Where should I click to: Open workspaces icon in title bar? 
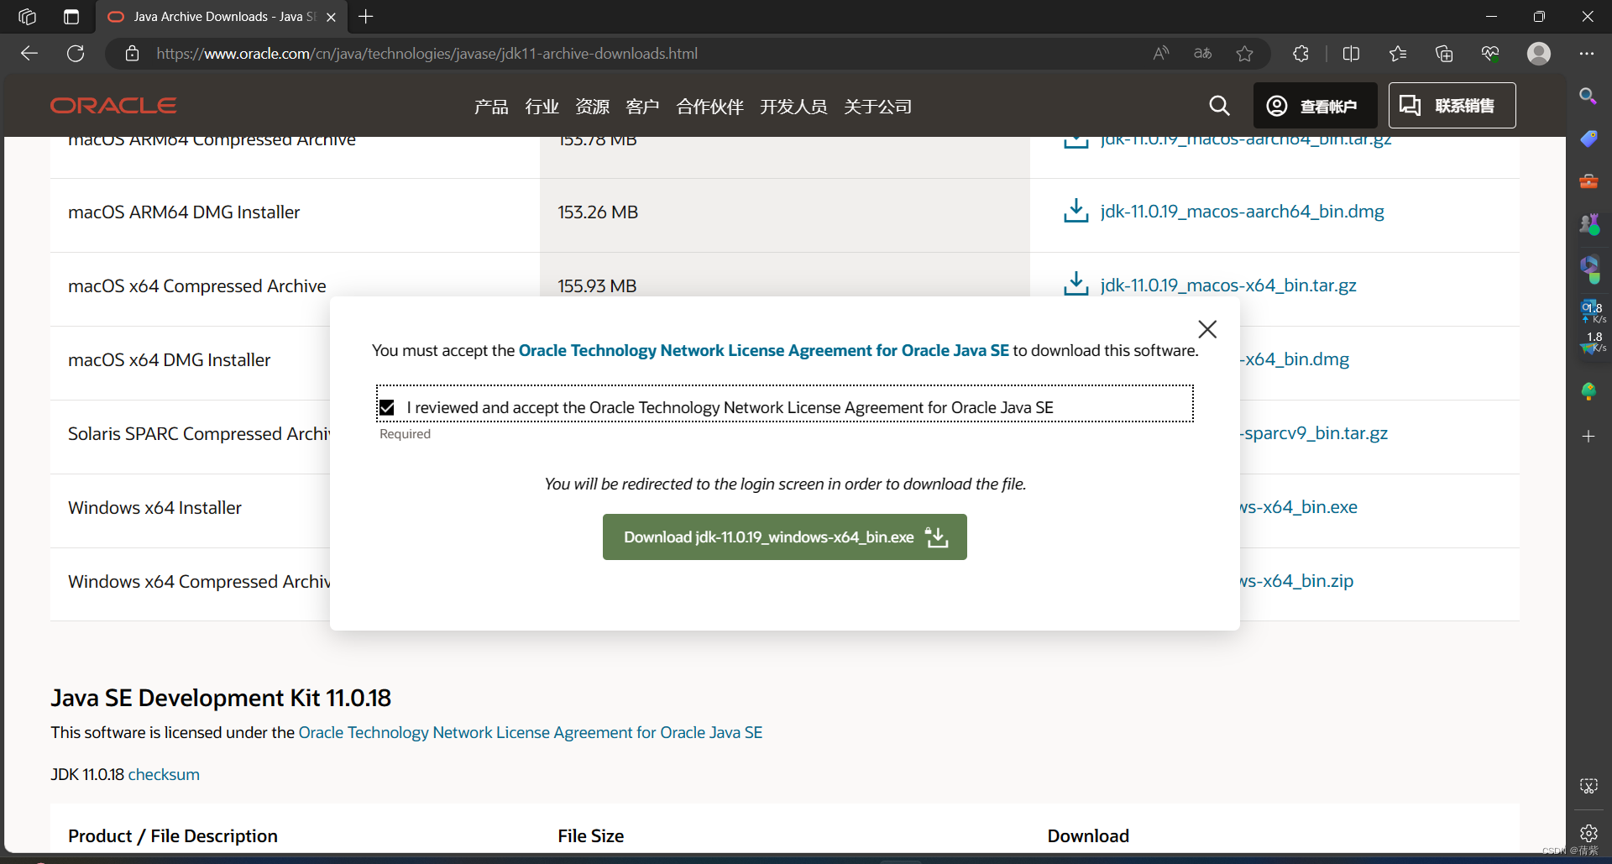27,17
